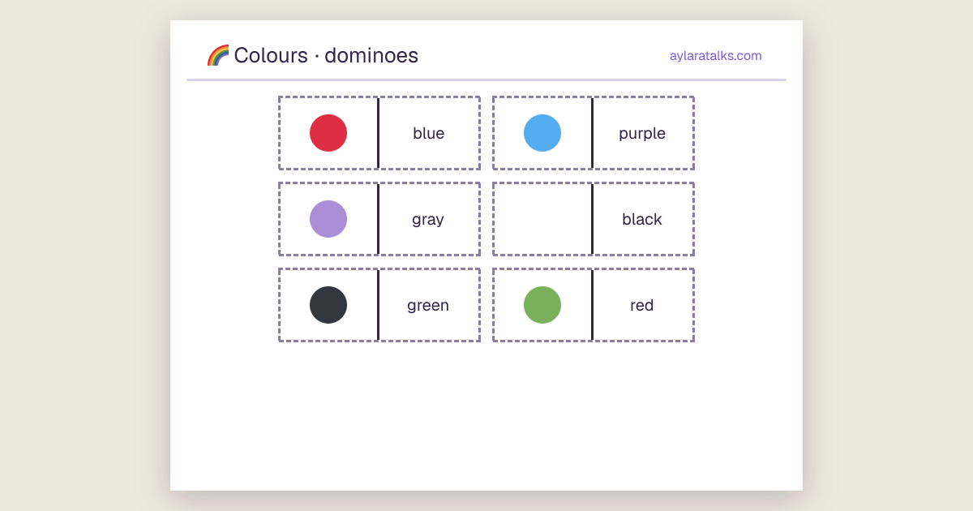This screenshot has height=511, width=973.
Task: Select the green circle
Action: (x=542, y=305)
